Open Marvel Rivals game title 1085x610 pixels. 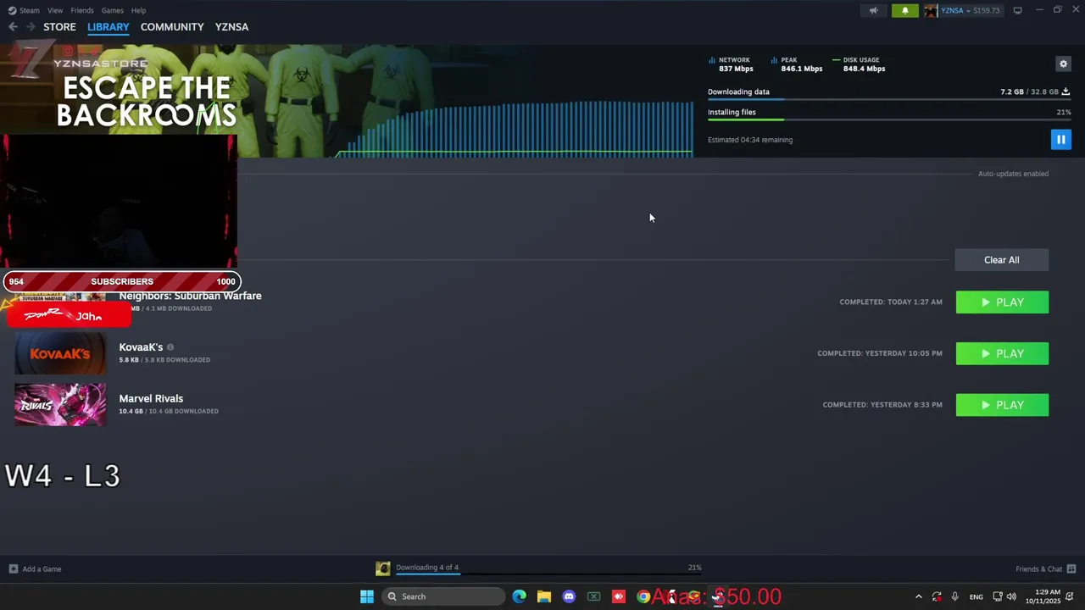coord(151,398)
